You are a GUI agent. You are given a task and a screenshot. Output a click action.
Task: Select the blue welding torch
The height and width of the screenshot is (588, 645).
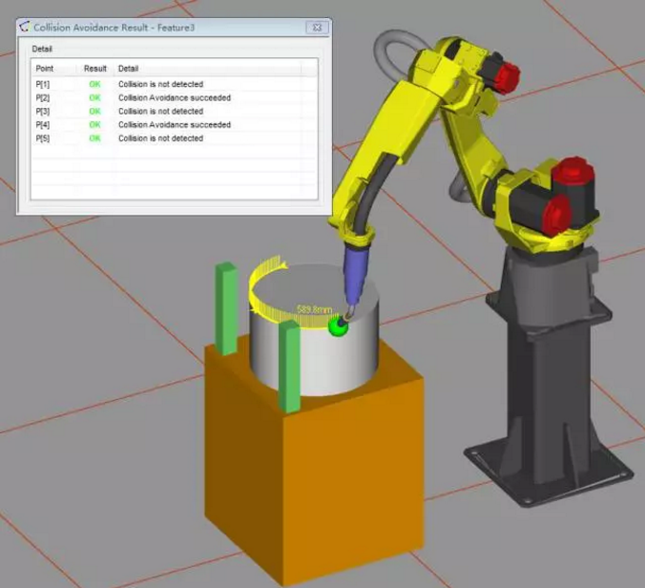click(x=355, y=274)
